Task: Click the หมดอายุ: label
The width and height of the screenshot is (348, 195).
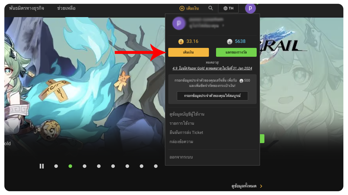Action: [x=212, y=63]
